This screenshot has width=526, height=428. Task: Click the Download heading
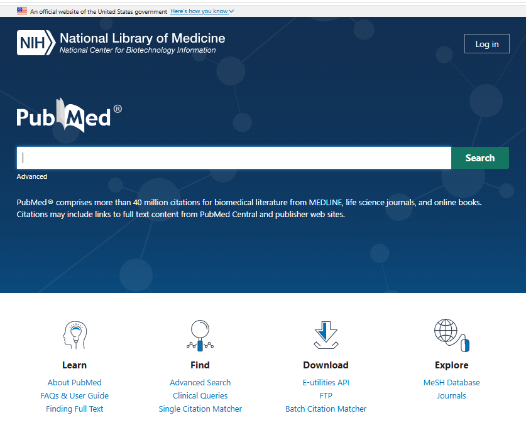tap(326, 365)
